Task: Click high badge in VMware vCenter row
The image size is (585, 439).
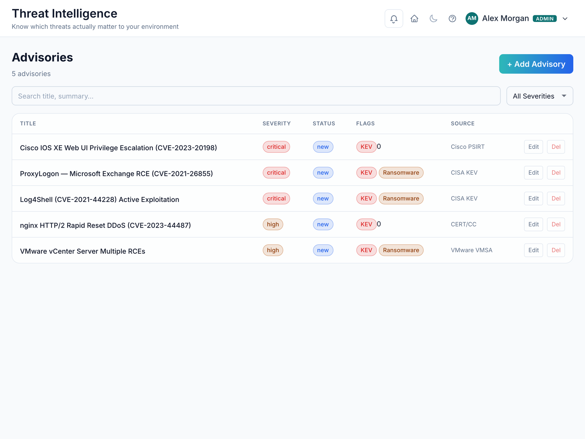Action: click(x=273, y=250)
